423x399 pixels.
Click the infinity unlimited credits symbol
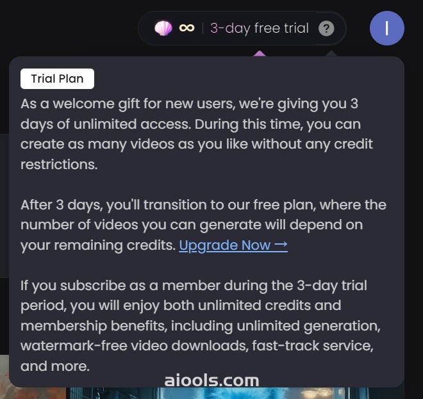pos(187,28)
